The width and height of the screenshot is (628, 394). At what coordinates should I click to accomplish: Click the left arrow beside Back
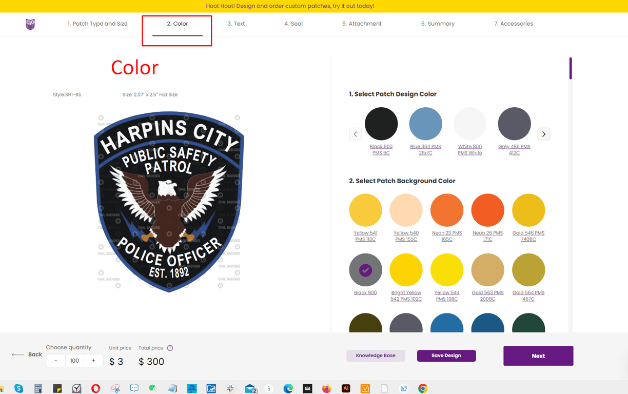[x=18, y=354]
